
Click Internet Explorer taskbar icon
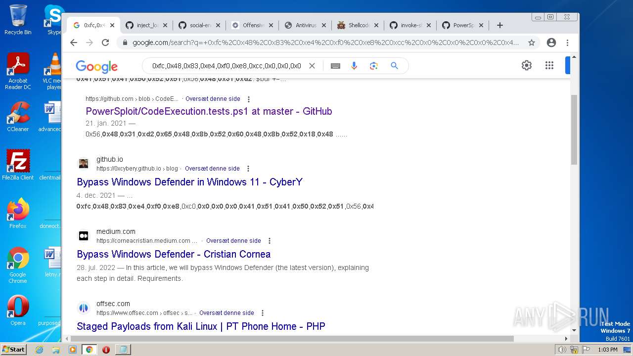point(40,350)
